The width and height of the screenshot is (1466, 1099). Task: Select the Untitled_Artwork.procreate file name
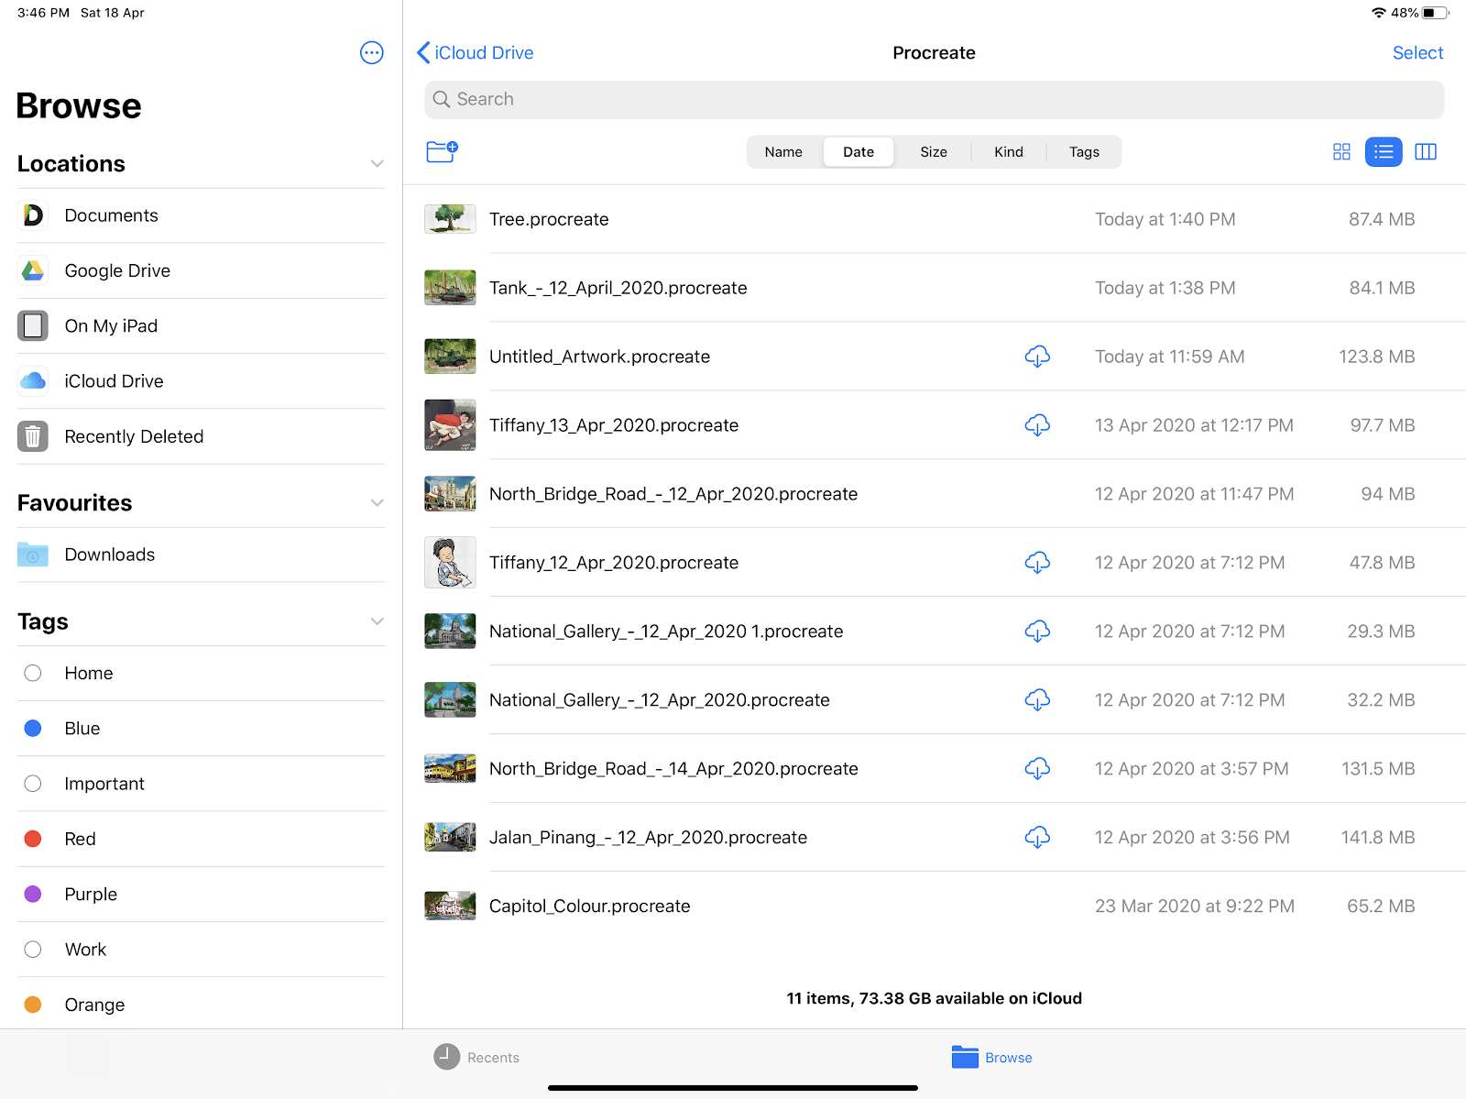(599, 357)
